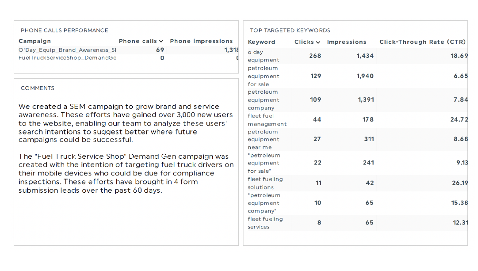Click the Comments panel title

38,88
